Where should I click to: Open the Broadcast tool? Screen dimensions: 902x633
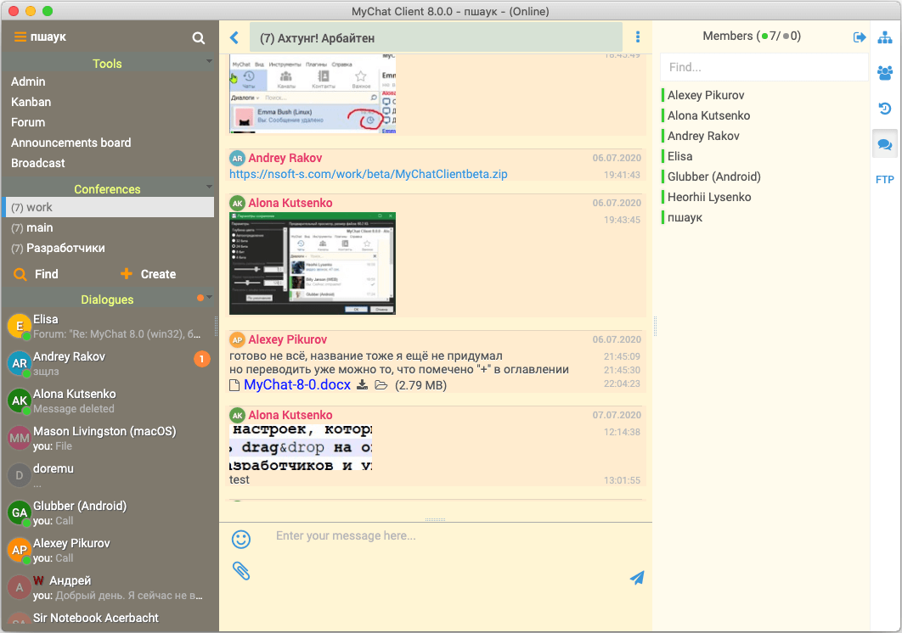click(38, 163)
